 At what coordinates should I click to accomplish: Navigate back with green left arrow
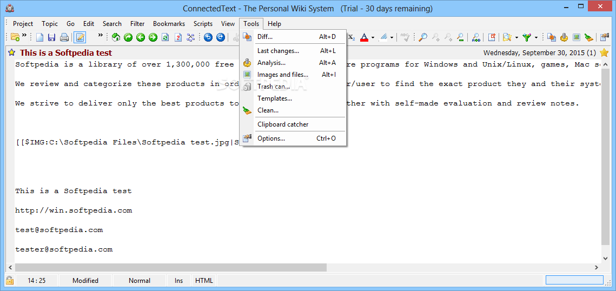(141, 37)
